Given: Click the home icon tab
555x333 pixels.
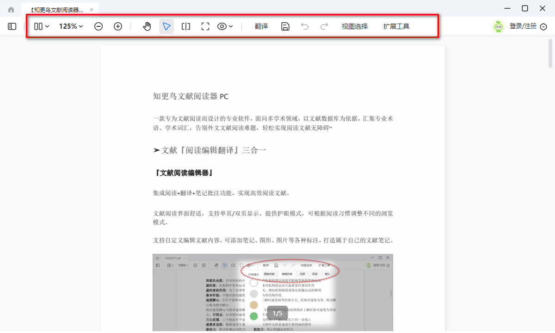Looking at the screenshot, I should pos(11,10).
